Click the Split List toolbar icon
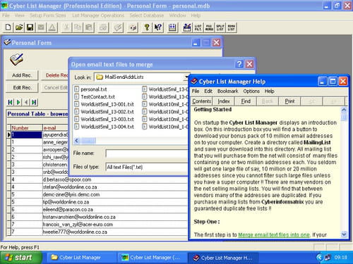Image resolution: width=353 pixels, height=264 pixels. pyautogui.click(x=220, y=27)
